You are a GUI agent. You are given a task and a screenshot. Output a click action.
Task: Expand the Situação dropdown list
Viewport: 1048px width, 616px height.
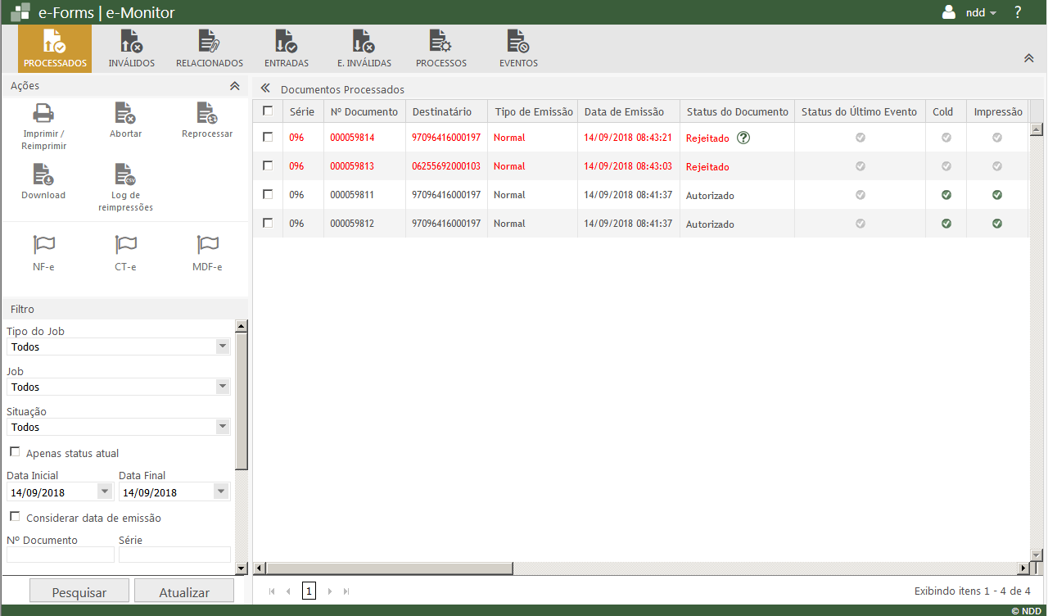click(x=222, y=427)
